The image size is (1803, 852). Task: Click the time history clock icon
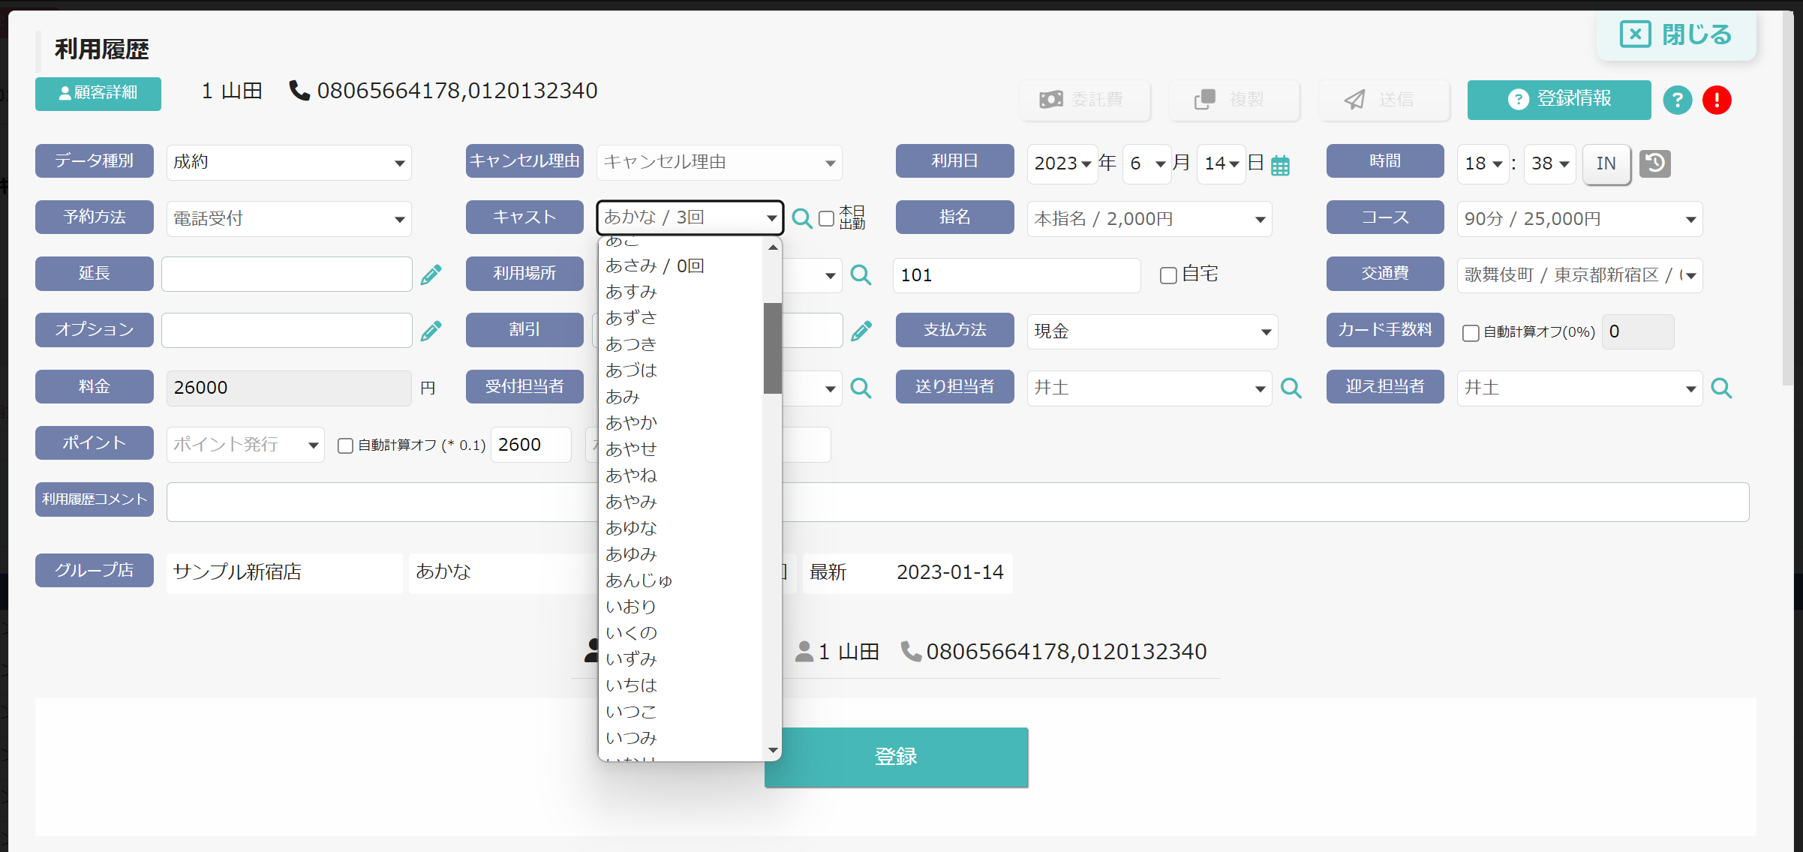1654,163
